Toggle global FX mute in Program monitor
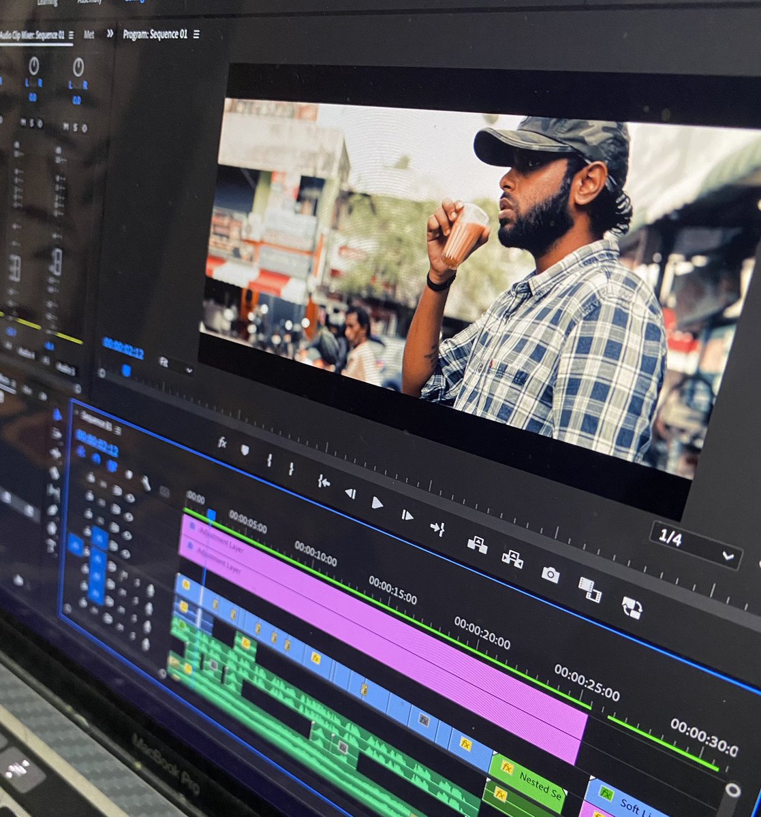The height and width of the screenshot is (817, 761). pos(221,443)
